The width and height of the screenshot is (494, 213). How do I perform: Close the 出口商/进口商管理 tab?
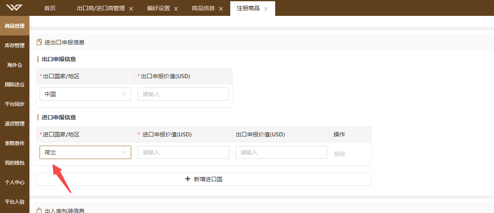[131, 9]
